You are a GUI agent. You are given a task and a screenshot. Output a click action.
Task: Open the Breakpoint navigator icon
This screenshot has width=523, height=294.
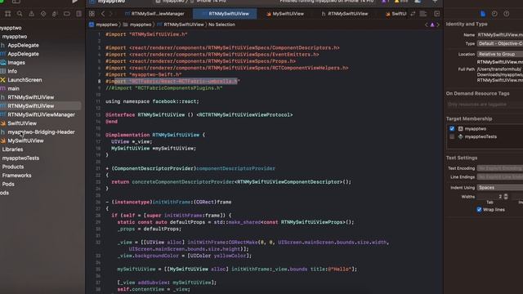[67, 14]
